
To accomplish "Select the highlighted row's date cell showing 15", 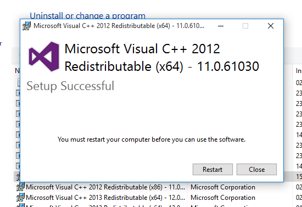I will click(x=299, y=176).
